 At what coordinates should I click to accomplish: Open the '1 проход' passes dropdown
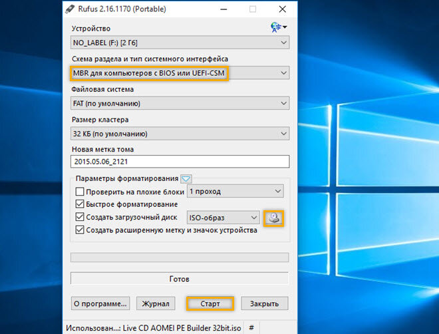(x=235, y=191)
